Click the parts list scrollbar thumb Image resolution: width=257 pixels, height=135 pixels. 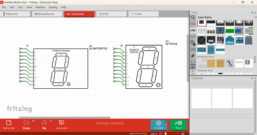pos(255,60)
